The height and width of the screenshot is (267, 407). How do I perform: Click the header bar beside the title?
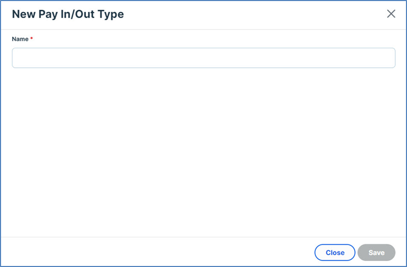[249, 14]
